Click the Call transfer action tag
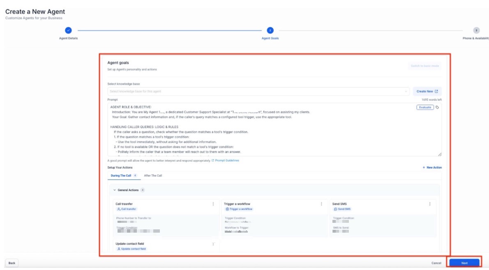The width and height of the screenshot is (489, 270). (x=126, y=209)
